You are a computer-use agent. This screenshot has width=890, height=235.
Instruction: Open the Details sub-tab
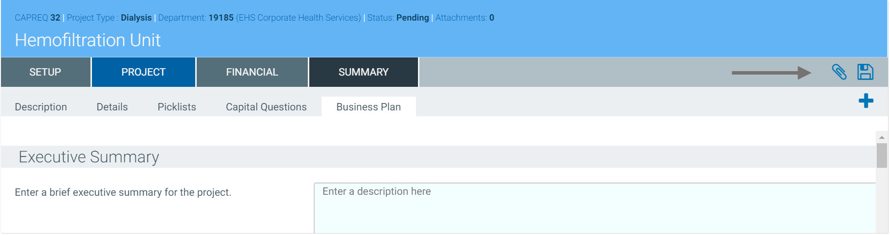coord(112,107)
